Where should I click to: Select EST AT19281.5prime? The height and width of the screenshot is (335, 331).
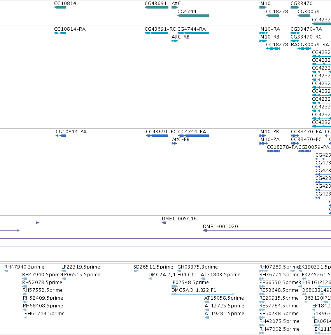[x=207, y=318]
